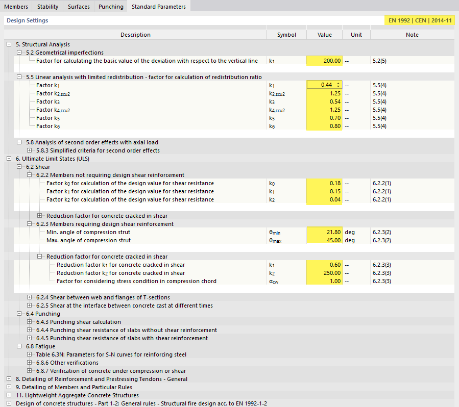Expand the 11. Lightweight Aggregate Concrete Structures section
This screenshot has width=459, height=407.
9,395
